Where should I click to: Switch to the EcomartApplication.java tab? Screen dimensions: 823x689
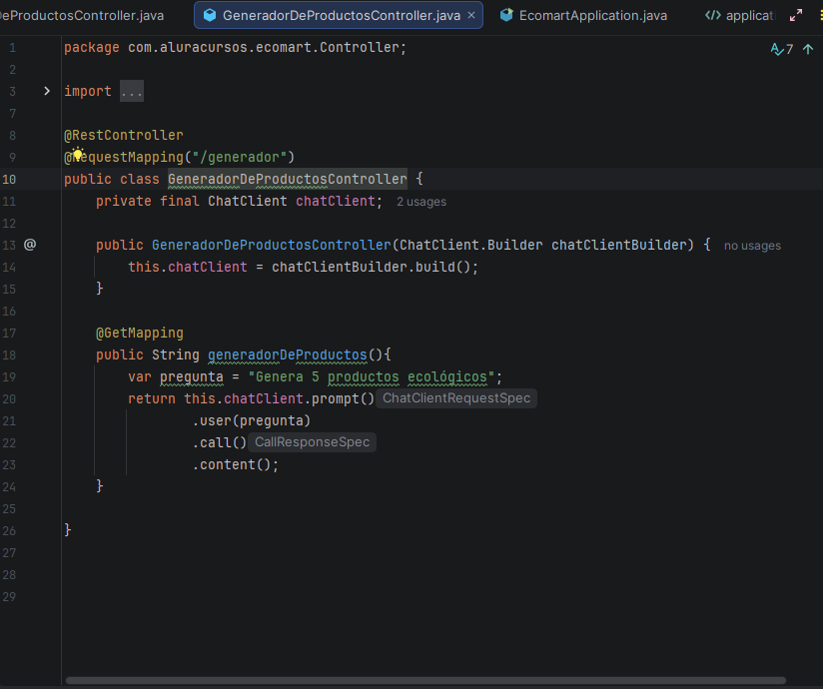[x=592, y=16]
